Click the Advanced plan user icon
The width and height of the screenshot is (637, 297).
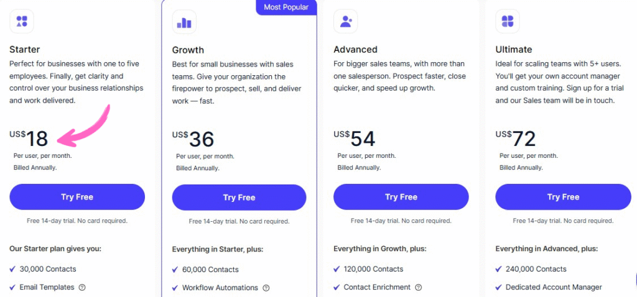[x=345, y=22]
